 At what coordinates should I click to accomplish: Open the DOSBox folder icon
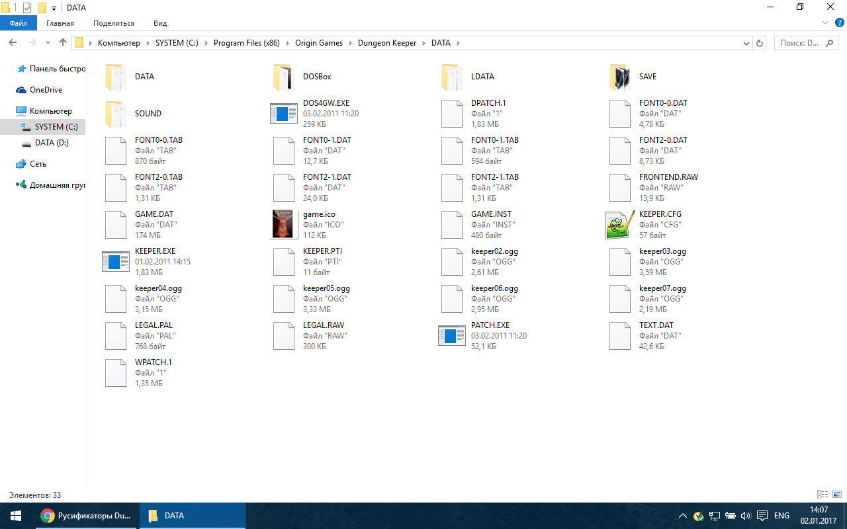[283, 77]
